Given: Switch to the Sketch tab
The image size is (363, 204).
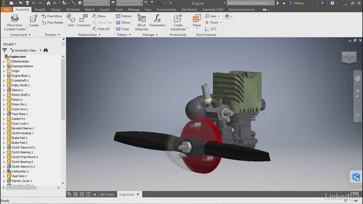Looking at the screenshot, I should coord(90,9).
